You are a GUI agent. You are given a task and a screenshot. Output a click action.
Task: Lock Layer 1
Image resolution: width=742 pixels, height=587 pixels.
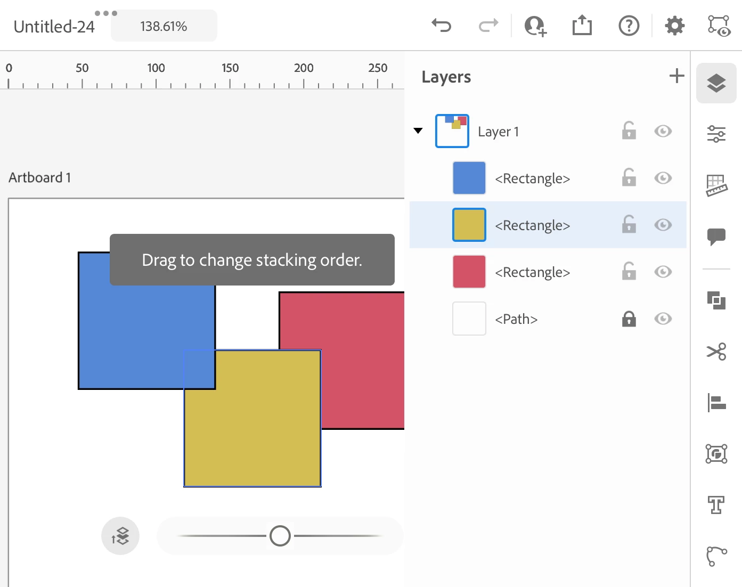(629, 131)
